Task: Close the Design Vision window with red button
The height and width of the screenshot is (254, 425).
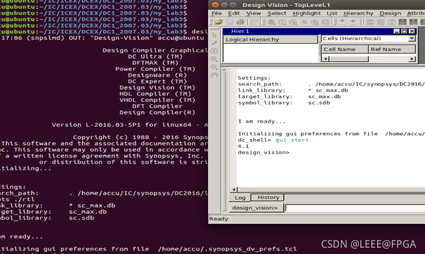Action: point(215,5)
